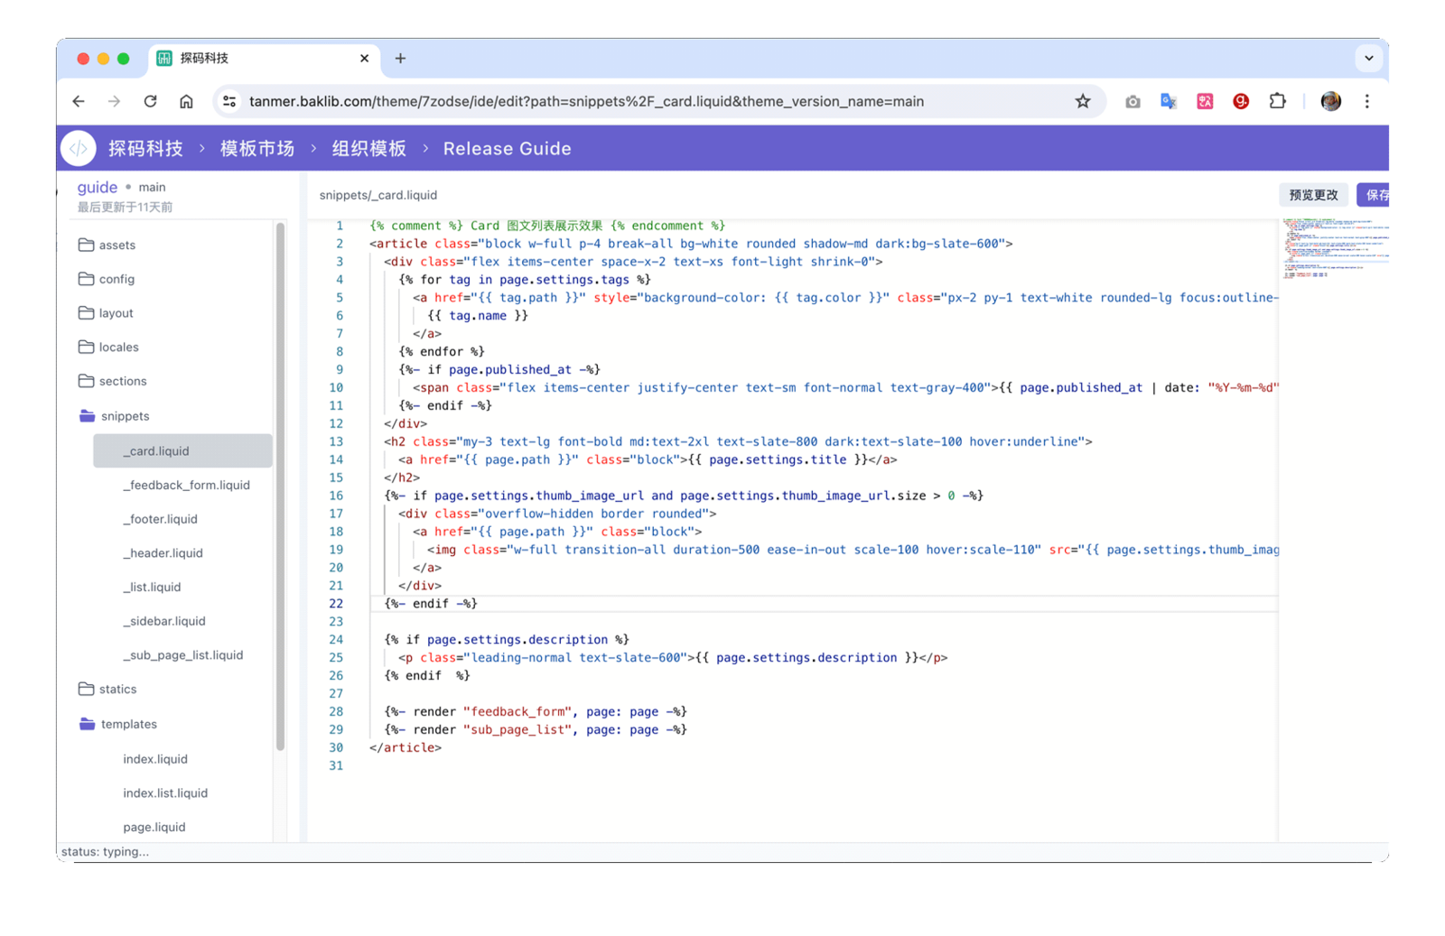Open the browser extensions puzzle icon
The image size is (1445, 936).
1277,101
